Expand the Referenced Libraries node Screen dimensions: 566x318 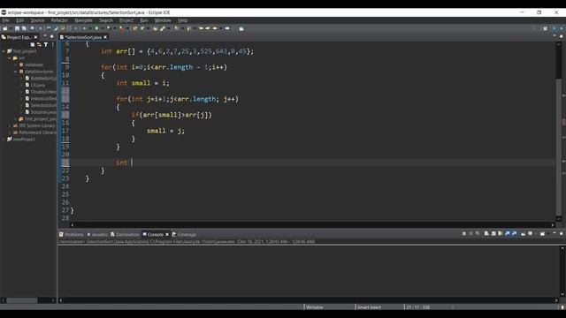coord(10,132)
